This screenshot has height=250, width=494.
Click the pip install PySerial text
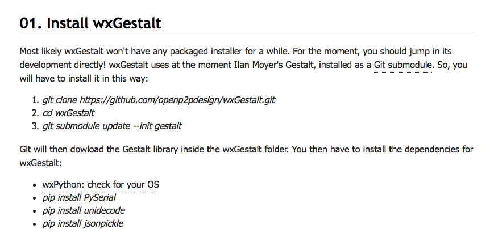[79, 197]
